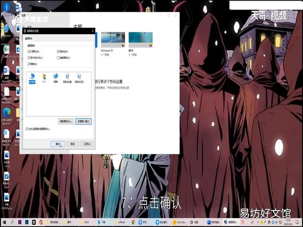Screen dimensions: 303x227
Task: Switch to the Word document taskbar item
Action: pyautogui.click(x=214, y=222)
